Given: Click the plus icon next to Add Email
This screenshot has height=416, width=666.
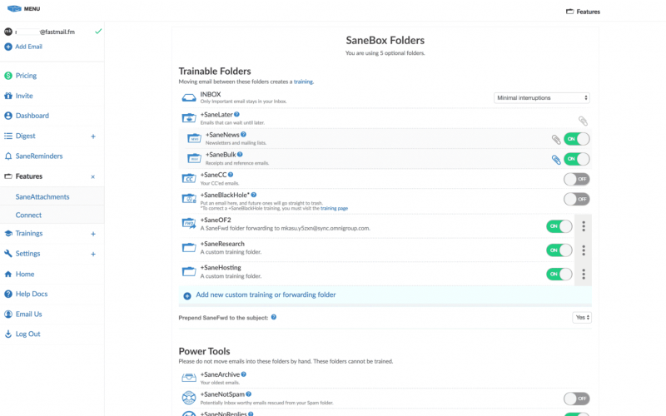Looking at the screenshot, I should [8, 47].
